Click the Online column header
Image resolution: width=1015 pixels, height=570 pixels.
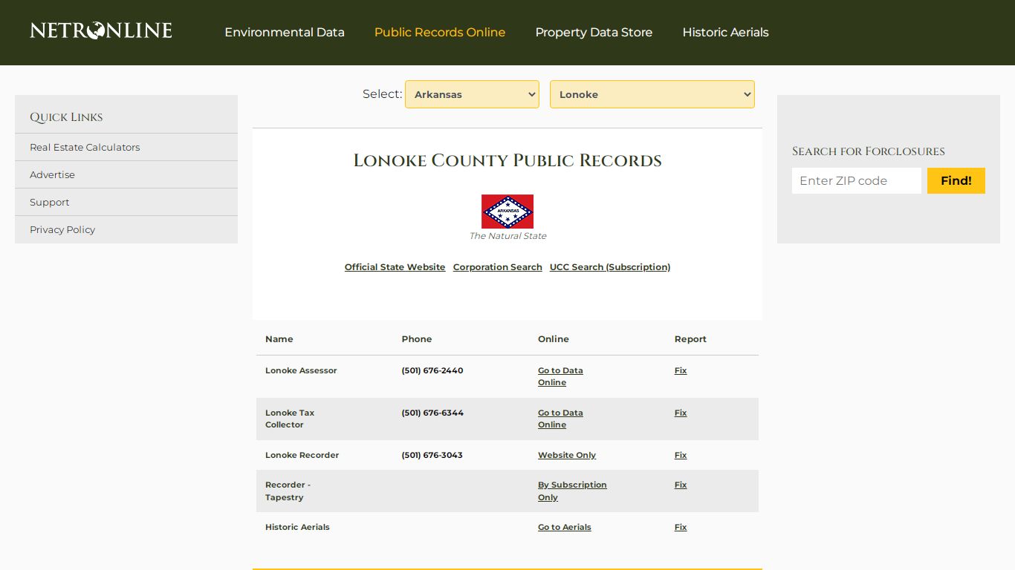(x=554, y=339)
